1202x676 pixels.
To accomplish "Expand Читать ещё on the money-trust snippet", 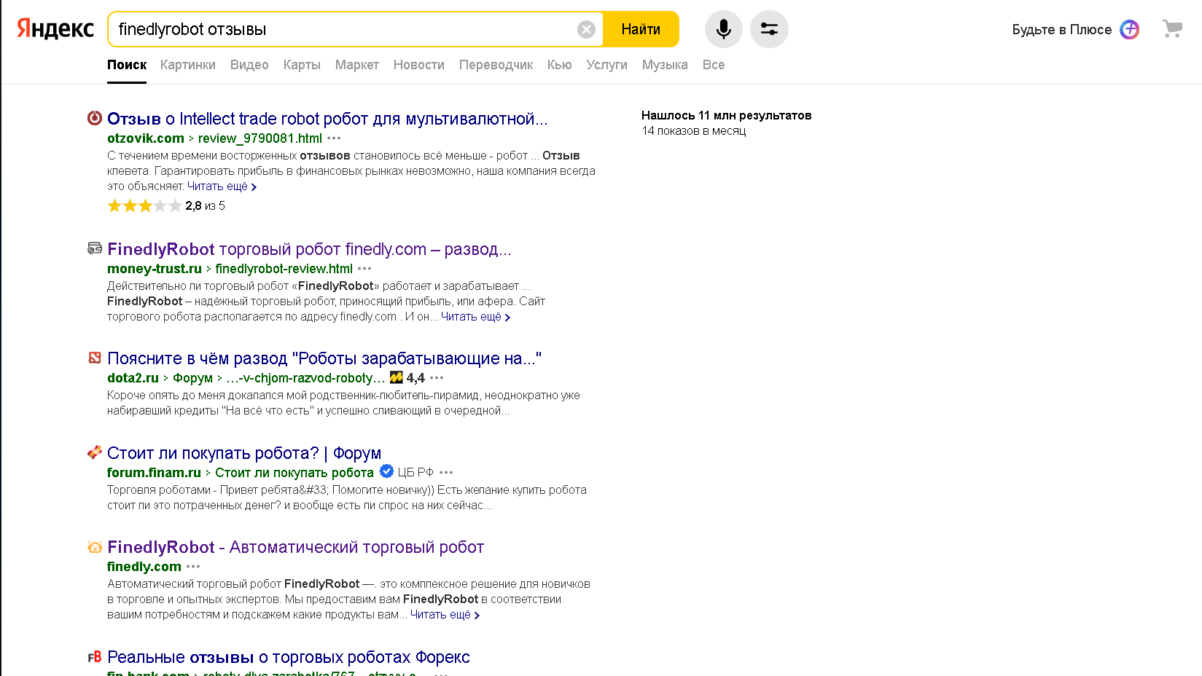I will pos(475,317).
